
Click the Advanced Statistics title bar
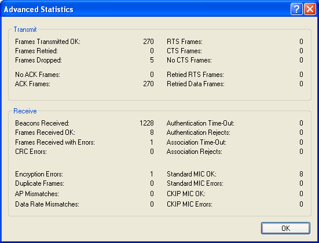tap(142, 9)
